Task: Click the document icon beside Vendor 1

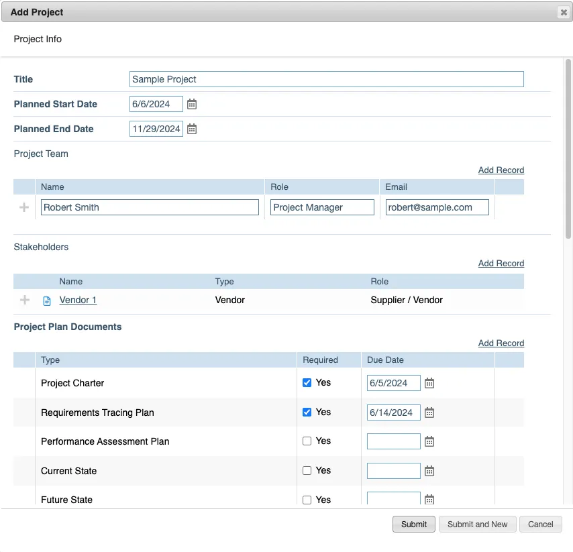Action: tap(46, 300)
